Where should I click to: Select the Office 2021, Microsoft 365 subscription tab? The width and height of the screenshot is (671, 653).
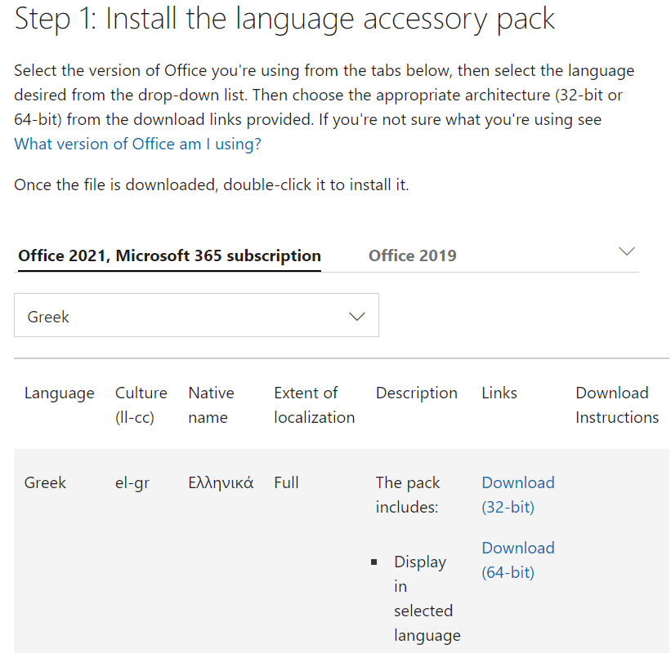click(169, 255)
